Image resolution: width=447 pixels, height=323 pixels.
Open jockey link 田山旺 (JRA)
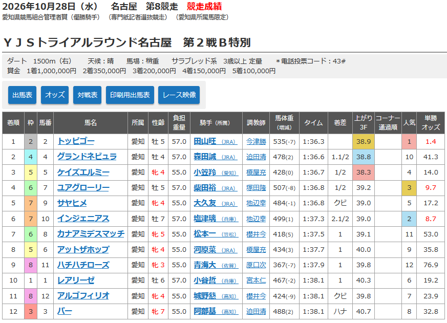pos(216,141)
